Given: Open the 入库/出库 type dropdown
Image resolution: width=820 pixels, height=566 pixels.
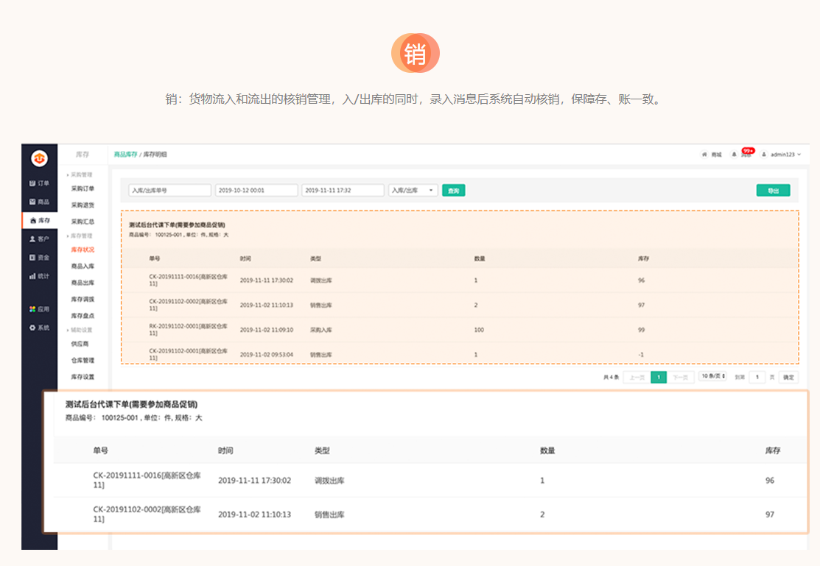Looking at the screenshot, I should pyautogui.click(x=413, y=190).
